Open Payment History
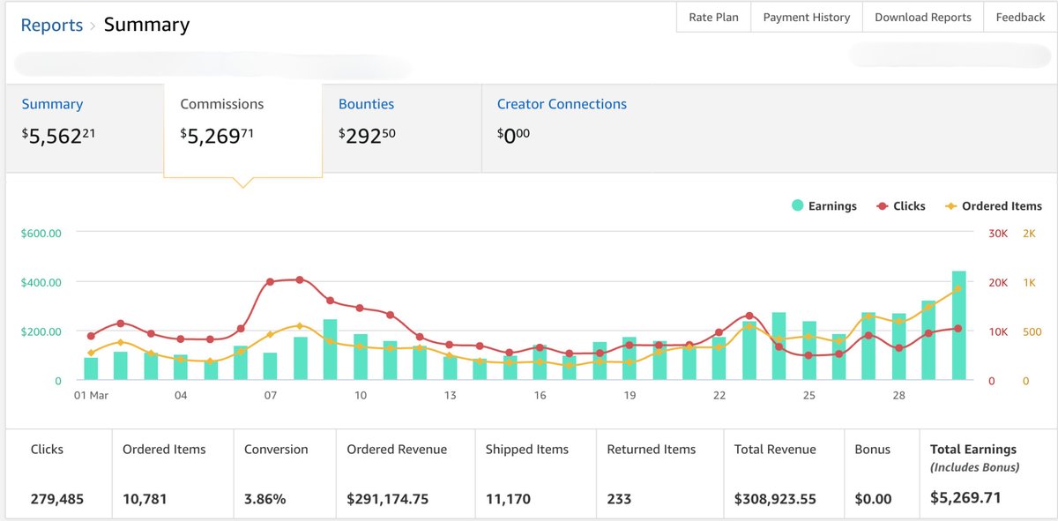 click(x=807, y=18)
